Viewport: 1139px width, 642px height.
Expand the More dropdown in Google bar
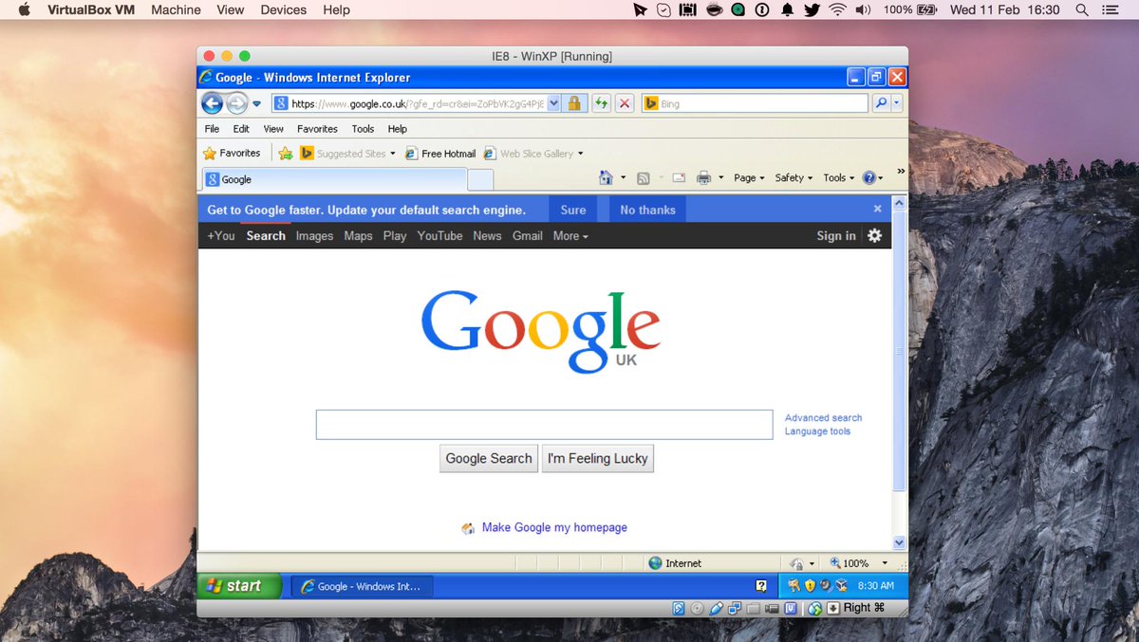pyautogui.click(x=570, y=236)
